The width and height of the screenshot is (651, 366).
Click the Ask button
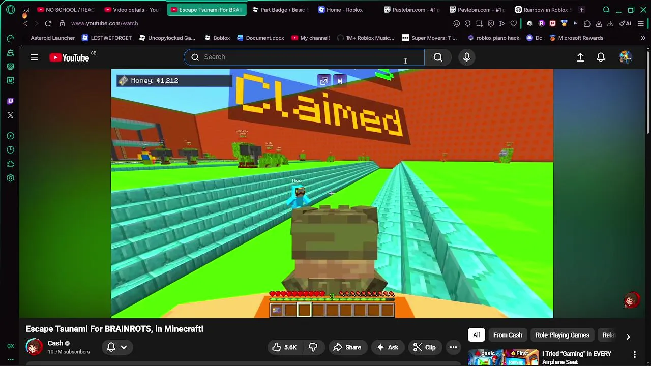387,347
